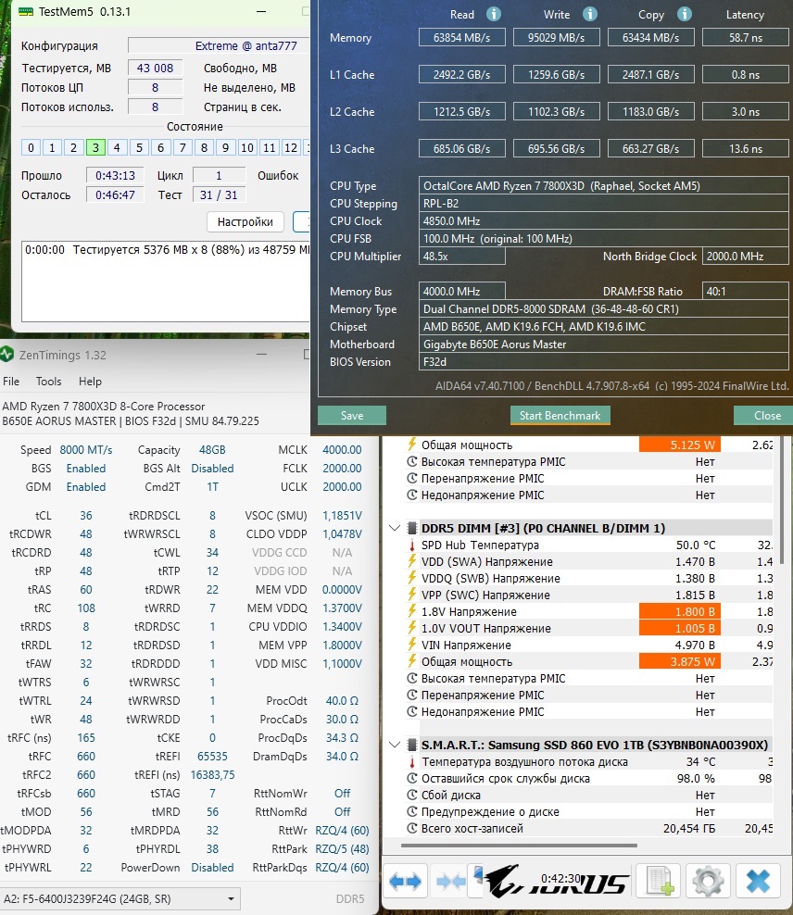Click the clock icon beside Всего хост-записей
This screenshot has height=915, width=793.
(x=412, y=828)
